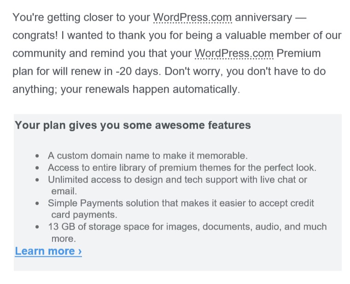Click the "13 GB of storage space" feature line
Screen dimensions: 350x284
coord(187,226)
